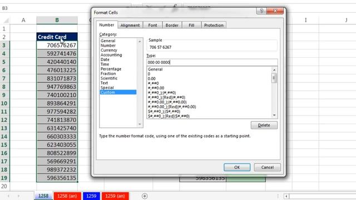356x200 pixels.
Task: Open the Border tab
Action: click(172, 25)
